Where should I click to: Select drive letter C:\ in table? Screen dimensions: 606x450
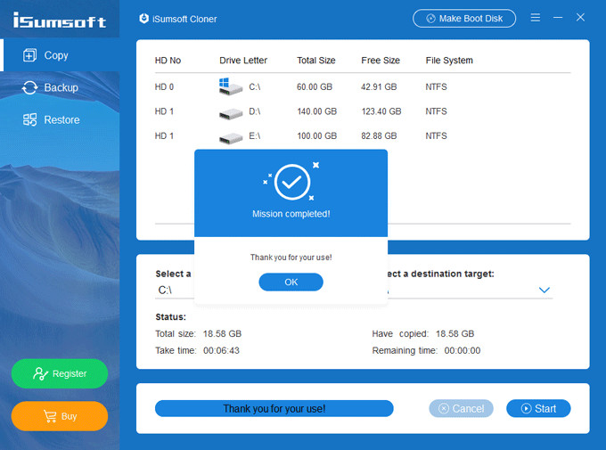pos(254,87)
